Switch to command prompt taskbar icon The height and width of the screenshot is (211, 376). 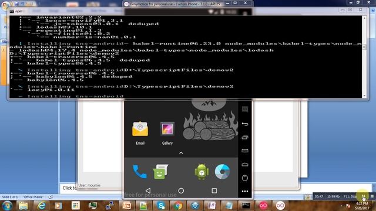[246, 206]
